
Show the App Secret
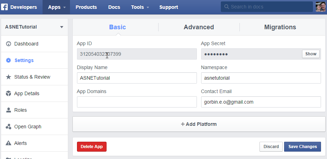tap(311, 54)
